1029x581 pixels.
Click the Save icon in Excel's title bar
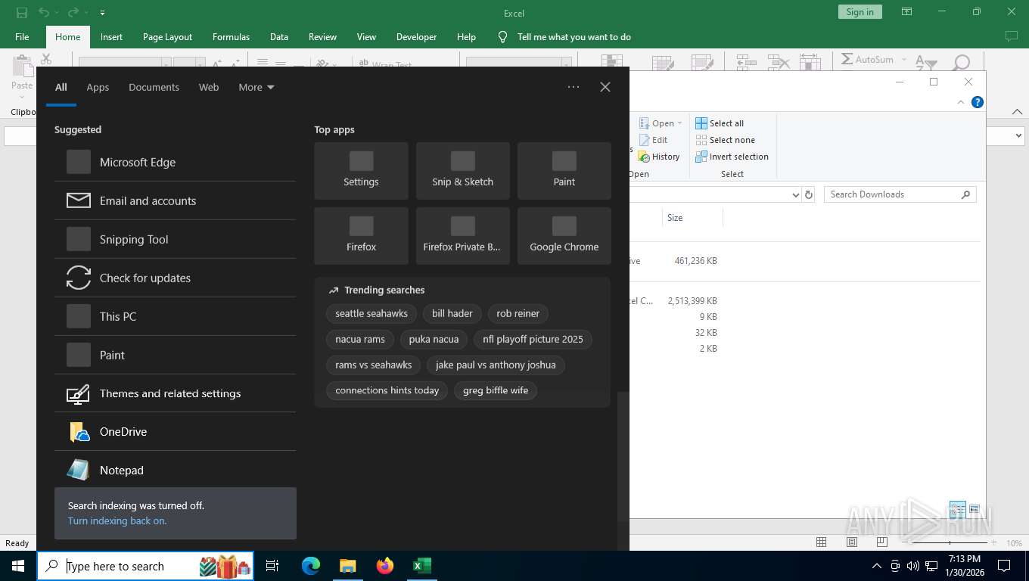point(22,12)
